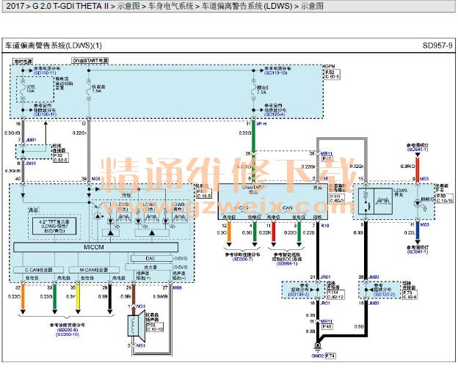
Task: Click the orange 0.22O wire at pin 32
Action: (23, 297)
